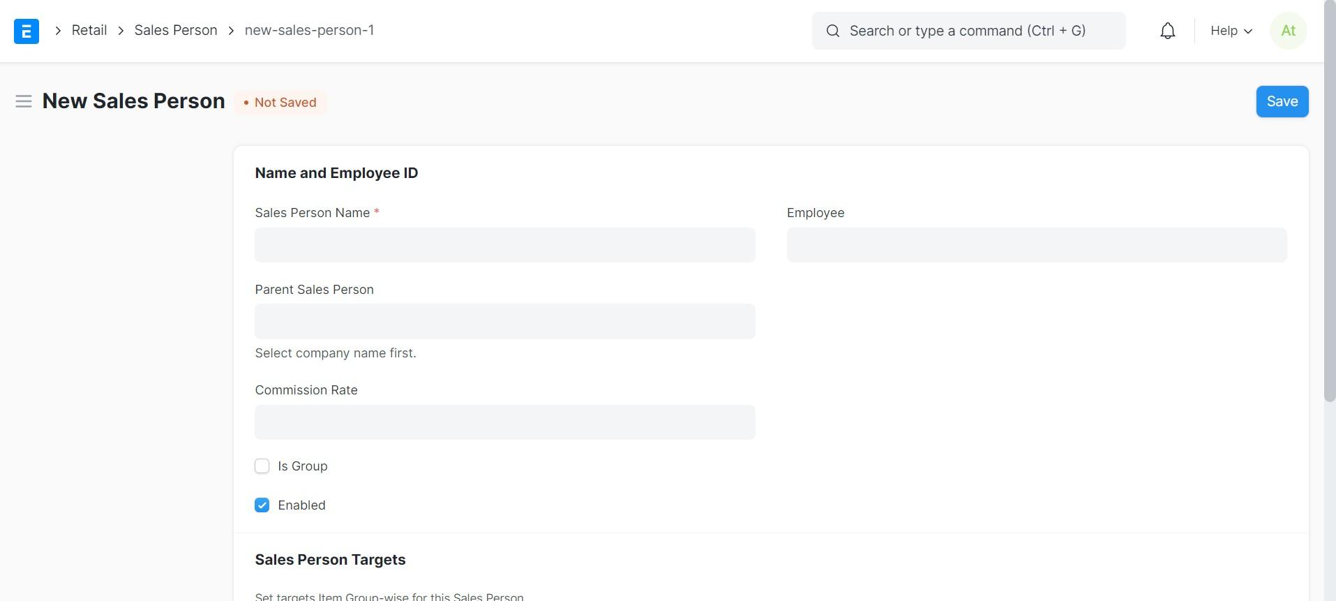Open the ERPNext home logo icon

[27, 31]
